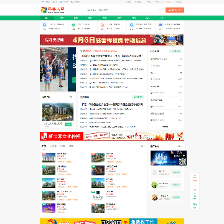This screenshot has width=224, height=224.
Task: Open the bold top headline in the first news panel
Action: click(112, 56)
